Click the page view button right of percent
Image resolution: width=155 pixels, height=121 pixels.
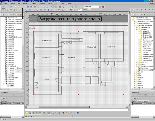coord(90,10)
